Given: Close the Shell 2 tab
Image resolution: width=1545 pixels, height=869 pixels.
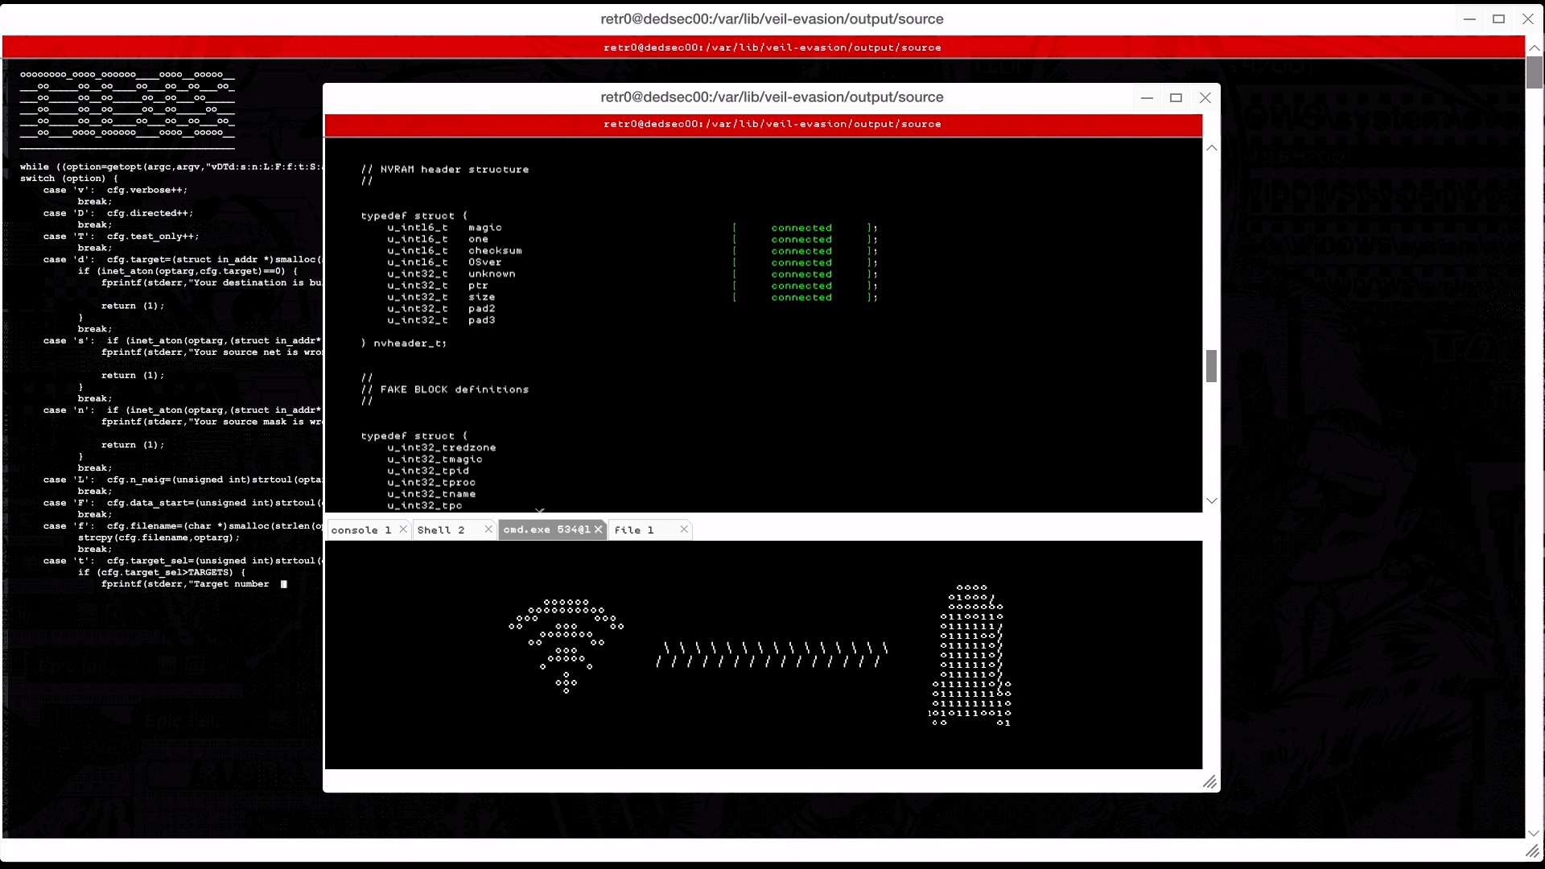Looking at the screenshot, I should (x=488, y=529).
